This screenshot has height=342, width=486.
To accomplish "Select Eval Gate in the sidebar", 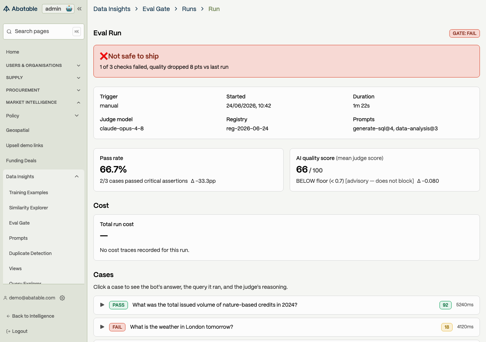I will (19, 223).
